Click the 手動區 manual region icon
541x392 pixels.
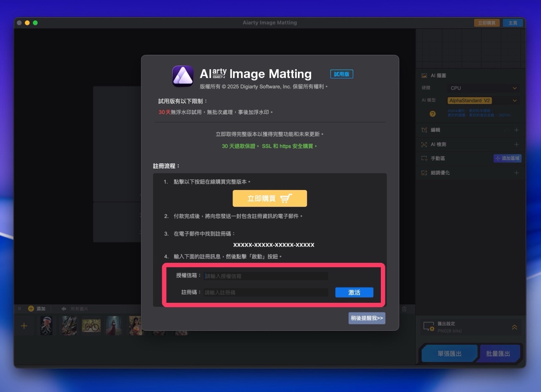(424, 158)
